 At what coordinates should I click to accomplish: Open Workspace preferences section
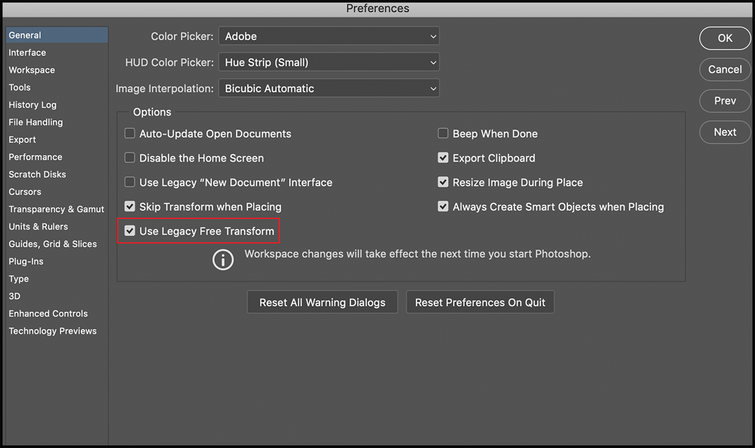click(31, 70)
